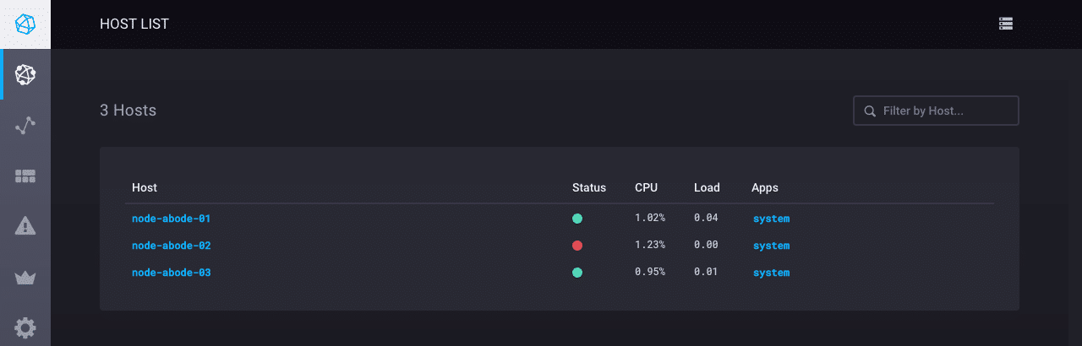Sort the table by CPU column header

pos(646,187)
